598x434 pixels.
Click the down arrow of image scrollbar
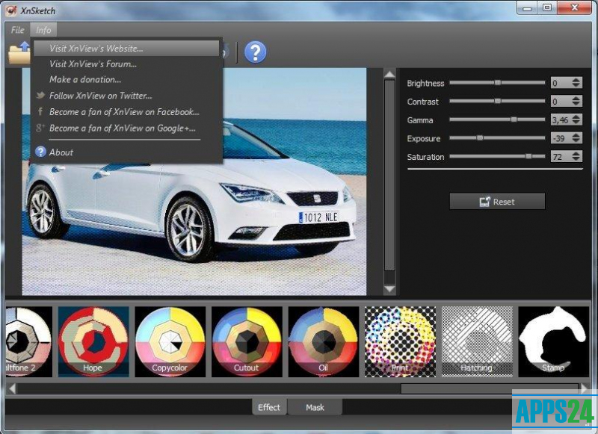coord(389,289)
